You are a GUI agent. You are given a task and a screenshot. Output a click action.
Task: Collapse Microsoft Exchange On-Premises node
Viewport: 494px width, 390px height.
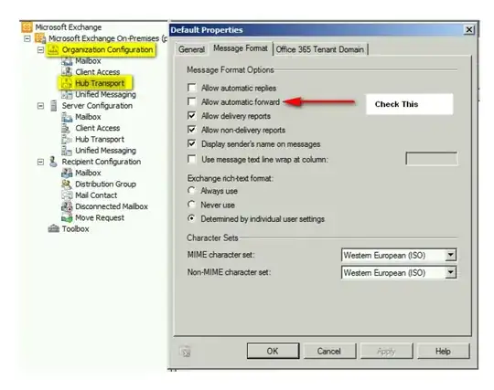click(27, 38)
